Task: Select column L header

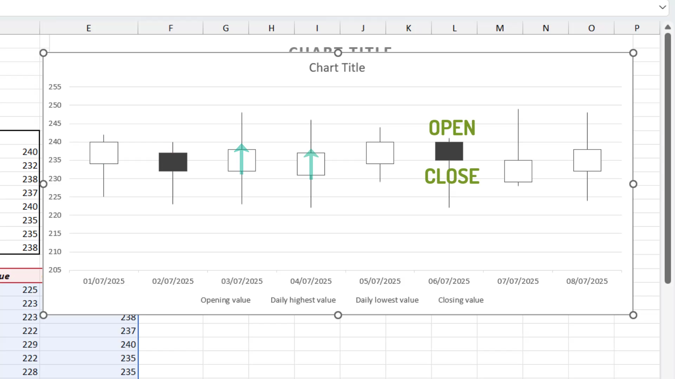Action: 454,28
